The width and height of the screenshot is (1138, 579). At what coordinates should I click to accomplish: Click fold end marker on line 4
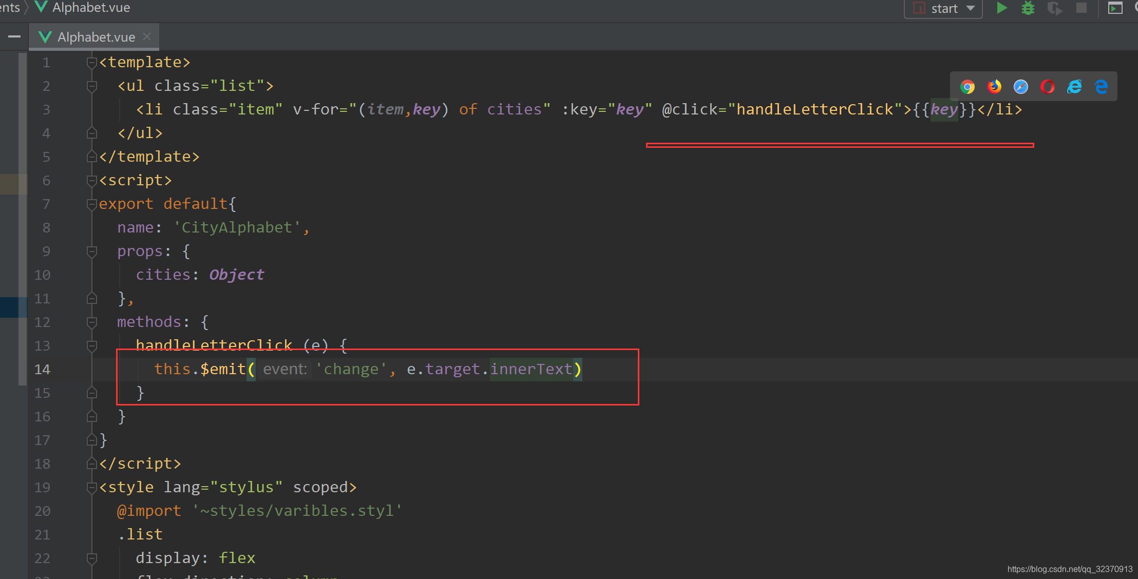point(92,133)
